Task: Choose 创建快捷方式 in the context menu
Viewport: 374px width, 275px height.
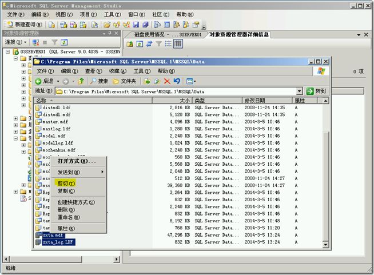Action: coord(76,202)
